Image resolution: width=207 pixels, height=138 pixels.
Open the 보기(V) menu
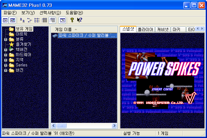click(x=28, y=13)
